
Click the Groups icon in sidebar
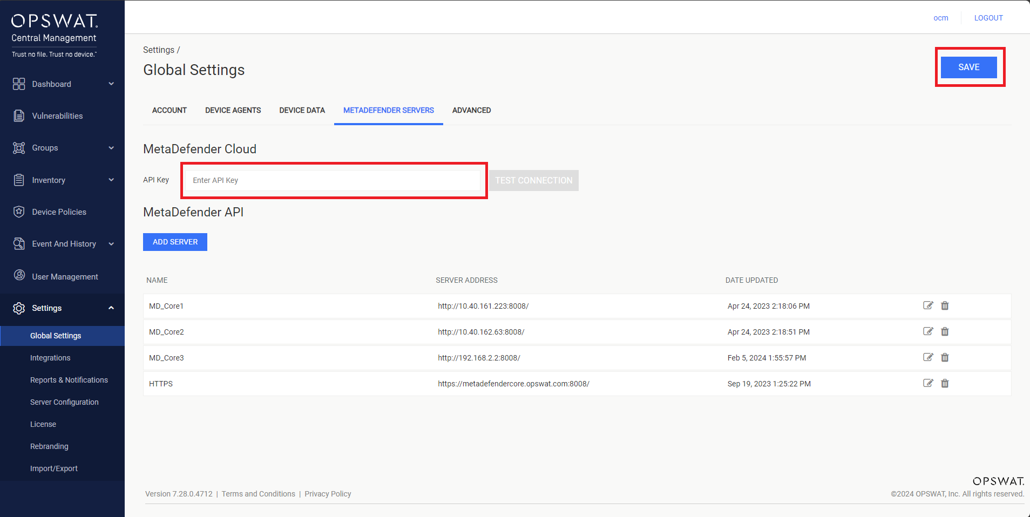[19, 148]
